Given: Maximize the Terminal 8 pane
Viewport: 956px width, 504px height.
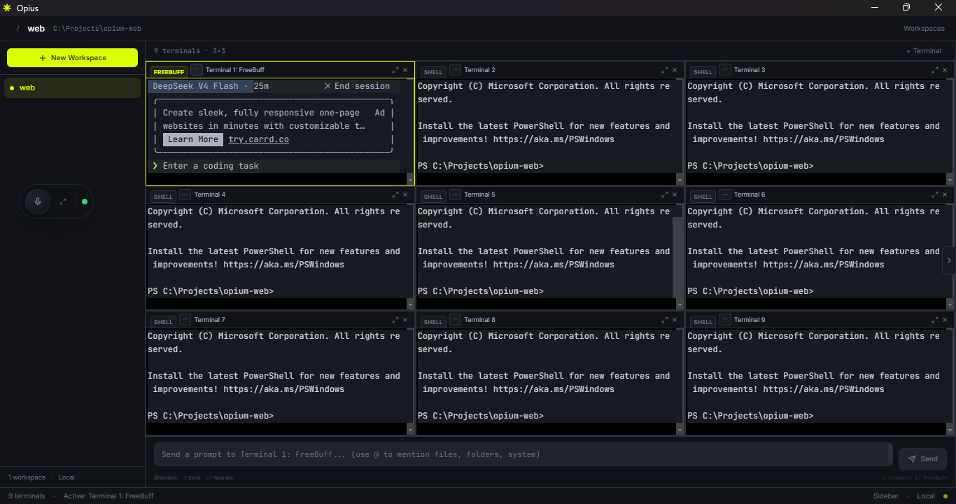Looking at the screenshot, I should 665,320.
